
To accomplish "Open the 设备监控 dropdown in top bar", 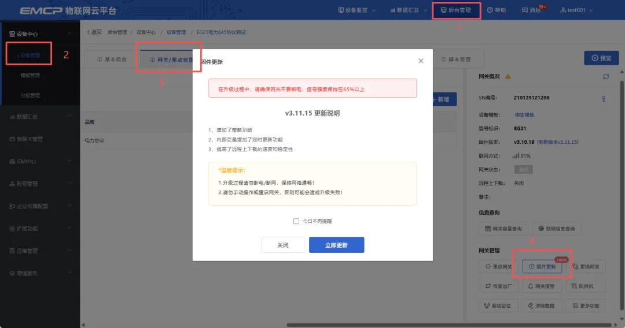I will pyautogui.click(x=356, y=10).
